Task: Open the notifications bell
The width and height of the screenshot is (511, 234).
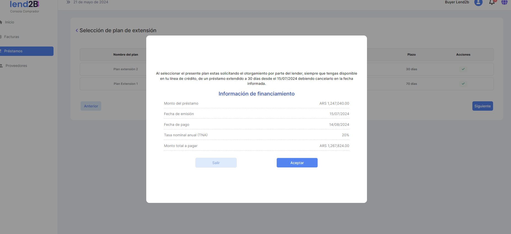Action: click(x=492, y=2)
